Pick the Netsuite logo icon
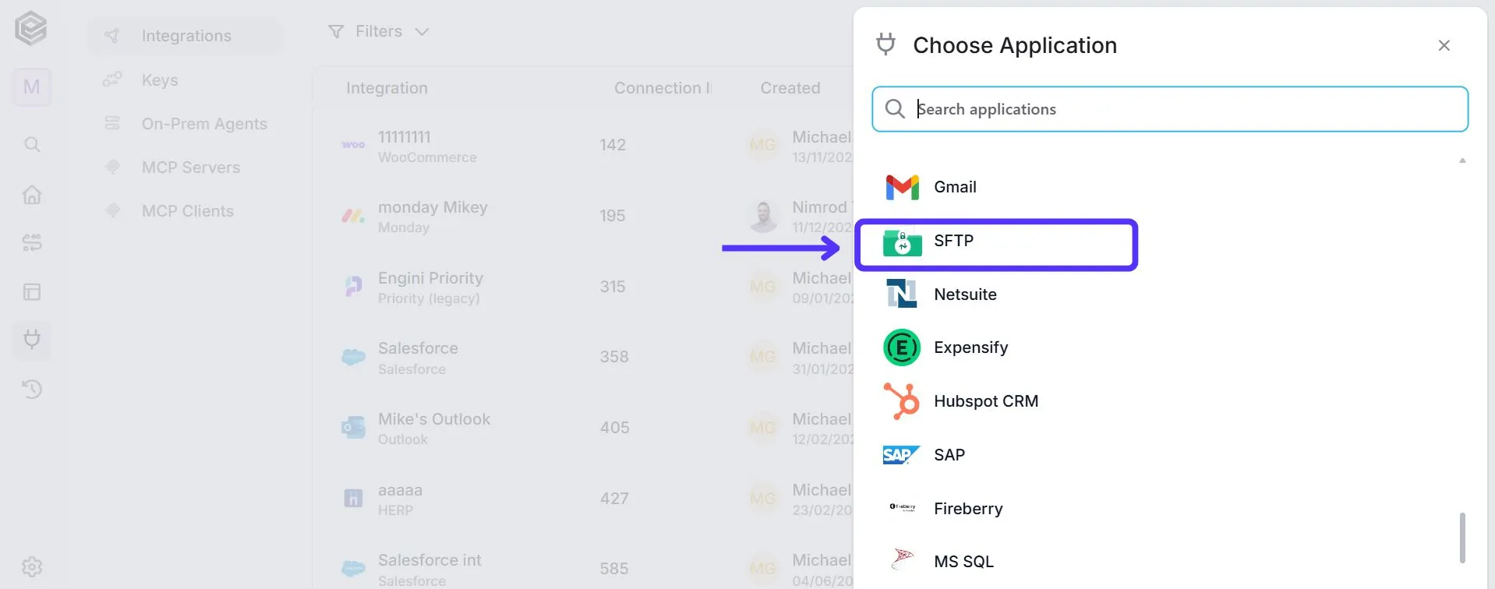 click(x=902, y=294)
